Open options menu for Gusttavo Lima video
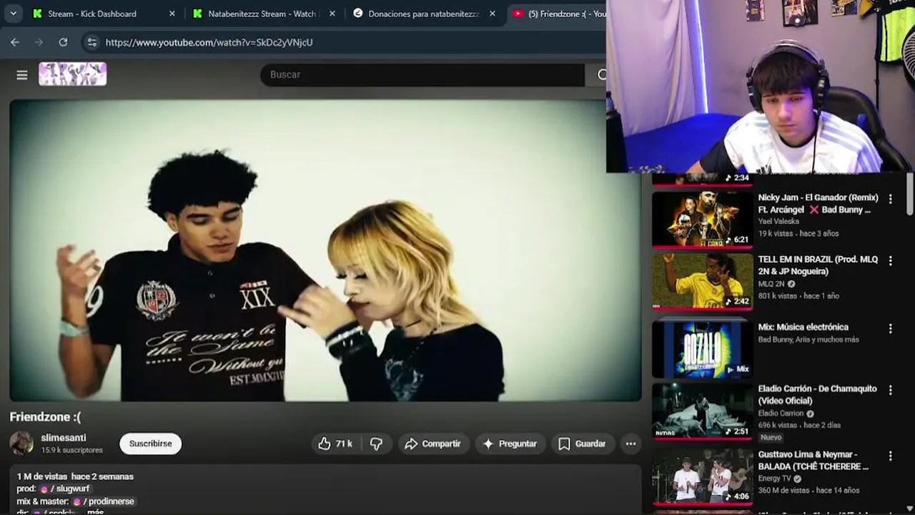915x515 pixels. (890, 456)
